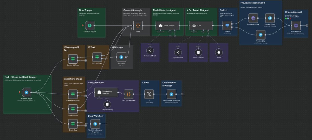Screen dimensions: 312x140
Task: Select the Check Regenerate IF node
Action: (x=73, y=94)
